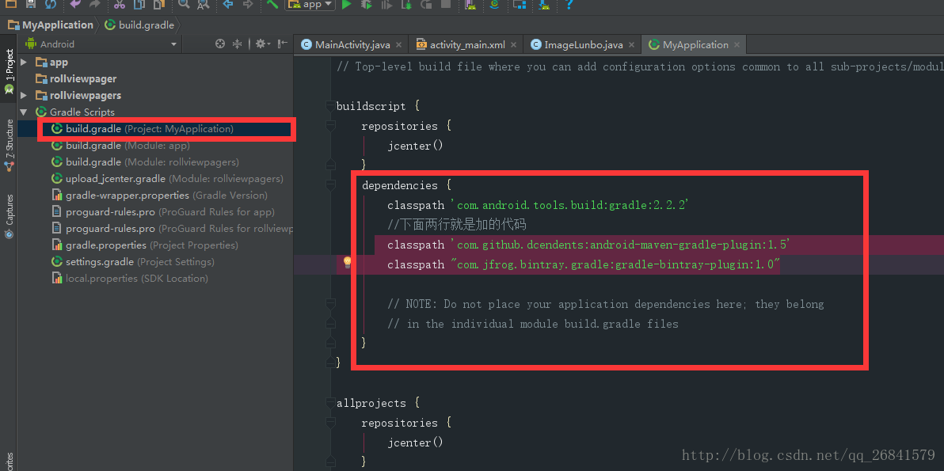Open the AVD Manager icon
The width and height of the screenshot is (944, 471).
(470, 4)
